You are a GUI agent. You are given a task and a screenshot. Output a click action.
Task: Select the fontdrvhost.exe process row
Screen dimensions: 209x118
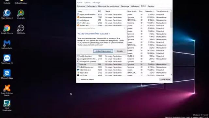(x=123, y=56)
